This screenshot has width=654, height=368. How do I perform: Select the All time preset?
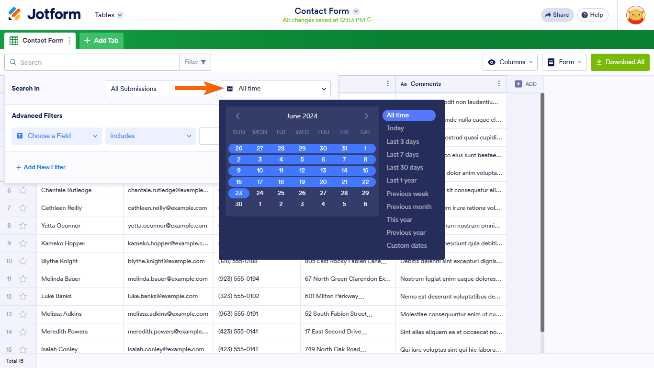tap(409, 115)
